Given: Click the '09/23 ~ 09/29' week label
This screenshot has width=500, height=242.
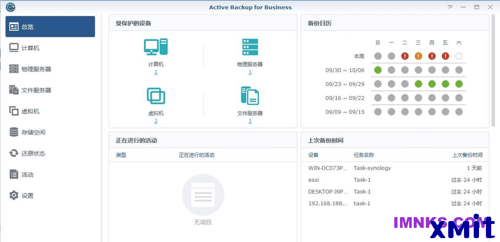Looking at the screenshot, I should (345, 84).
